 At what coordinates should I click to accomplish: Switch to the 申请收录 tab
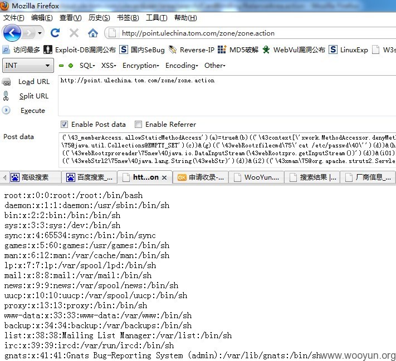[x=201, y=177]
